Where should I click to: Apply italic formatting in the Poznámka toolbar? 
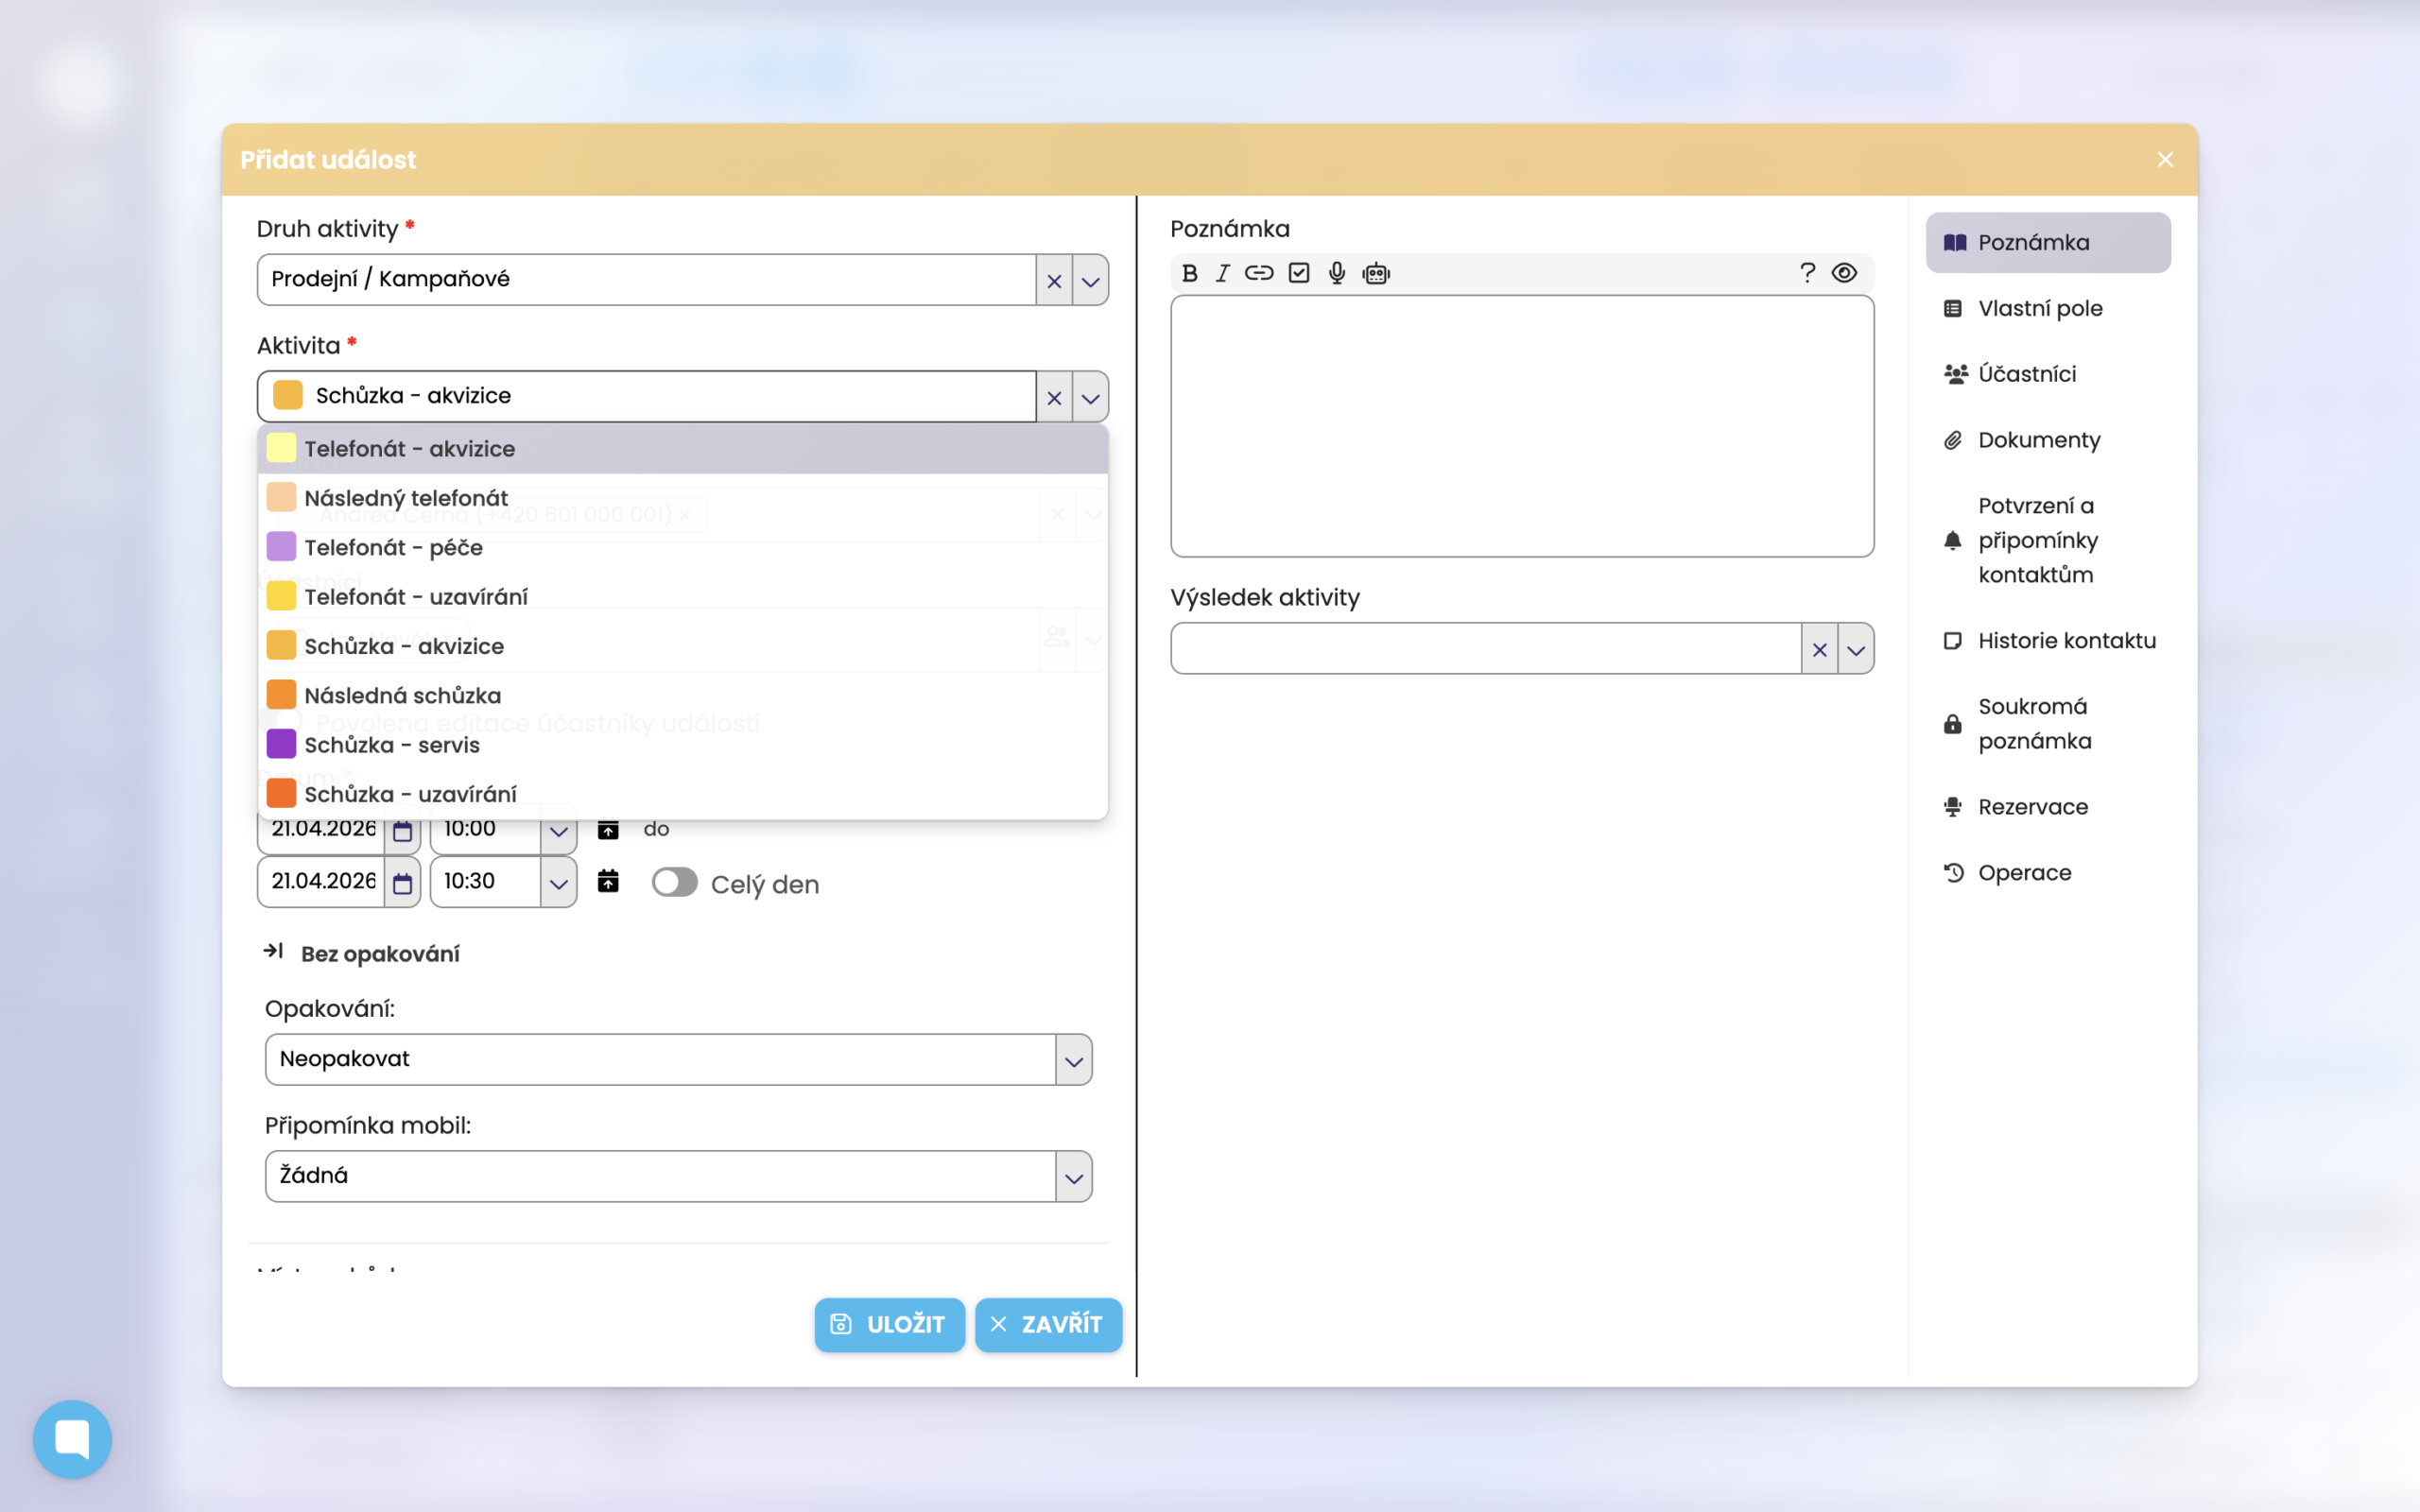(x=1222, y=273)
